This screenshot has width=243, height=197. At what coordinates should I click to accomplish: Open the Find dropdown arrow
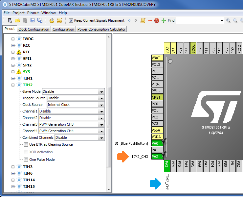pos(222,20)
